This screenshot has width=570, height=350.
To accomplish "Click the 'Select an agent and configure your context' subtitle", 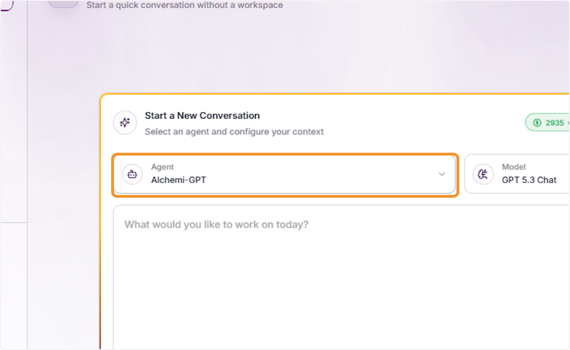I will click(x=234, y=132).
